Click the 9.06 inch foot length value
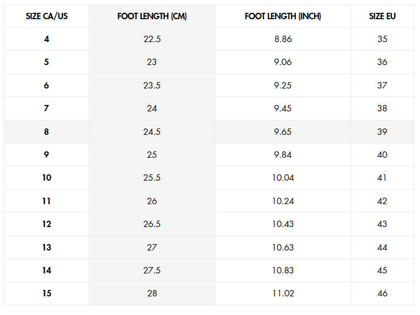The width and height of the screenshot is (420, 315). [283, 62]
